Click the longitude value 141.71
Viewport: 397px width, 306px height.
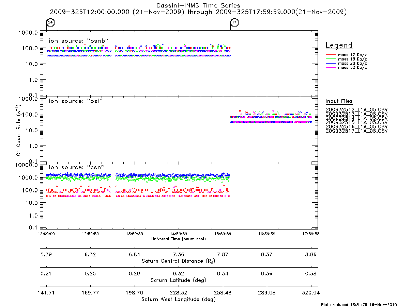46,293
